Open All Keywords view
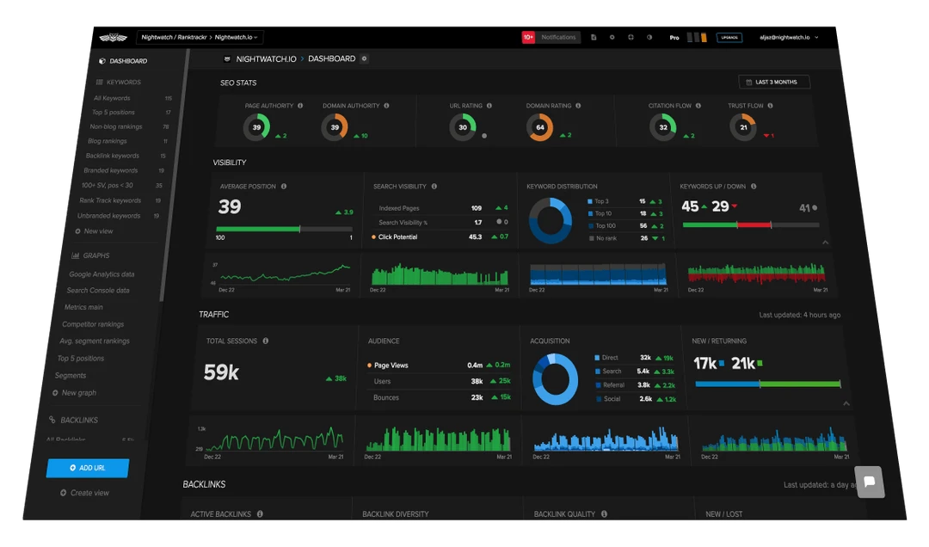The width and height of the screenshot is (929, 547). click(111, 98)
